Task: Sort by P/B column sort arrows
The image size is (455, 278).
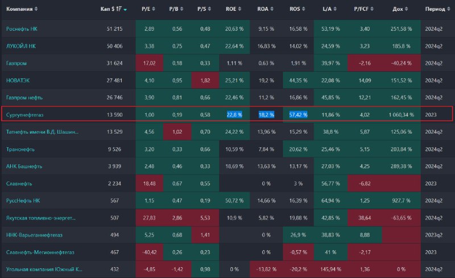Action: point(181,9)
